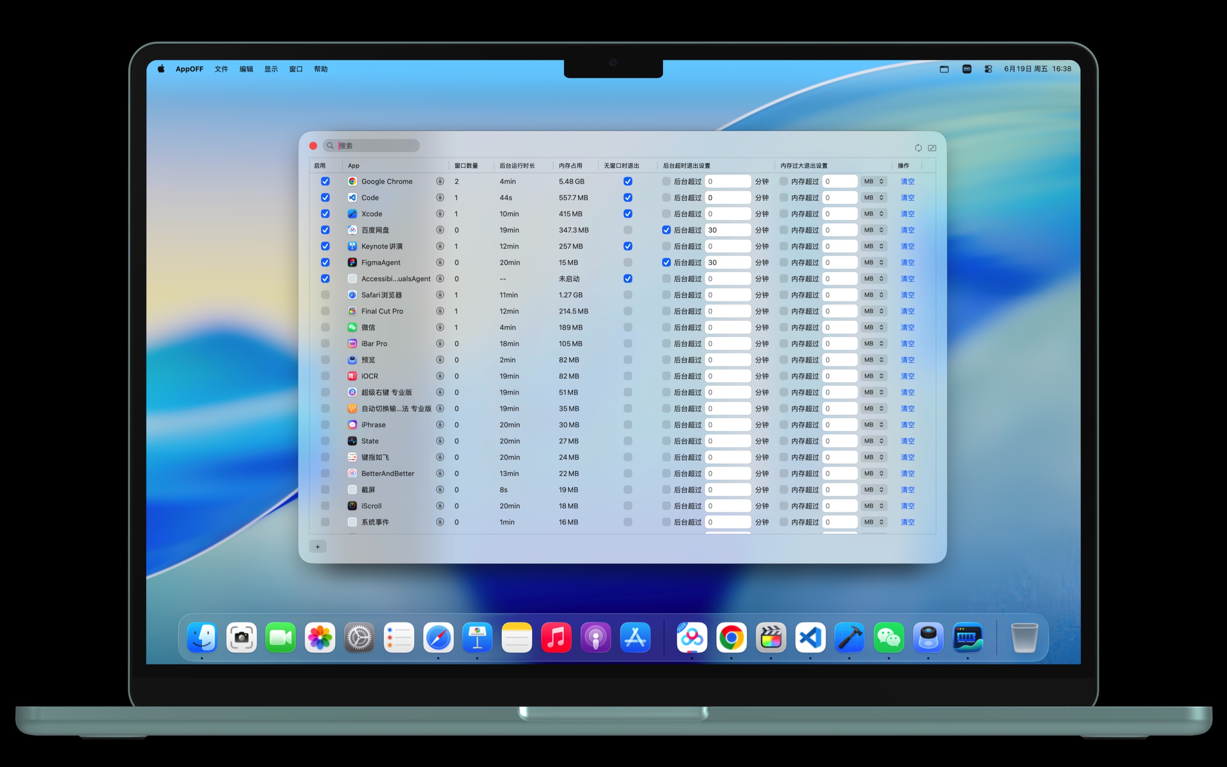Screen dimensions: 1227x767
Task: Open Baidu Netdisk icon in the Dock
Action: (691, 637)
